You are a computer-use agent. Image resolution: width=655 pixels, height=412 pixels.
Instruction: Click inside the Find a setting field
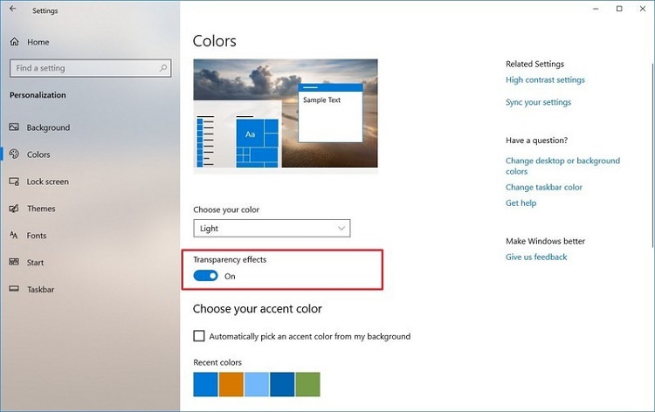[83, 68]
